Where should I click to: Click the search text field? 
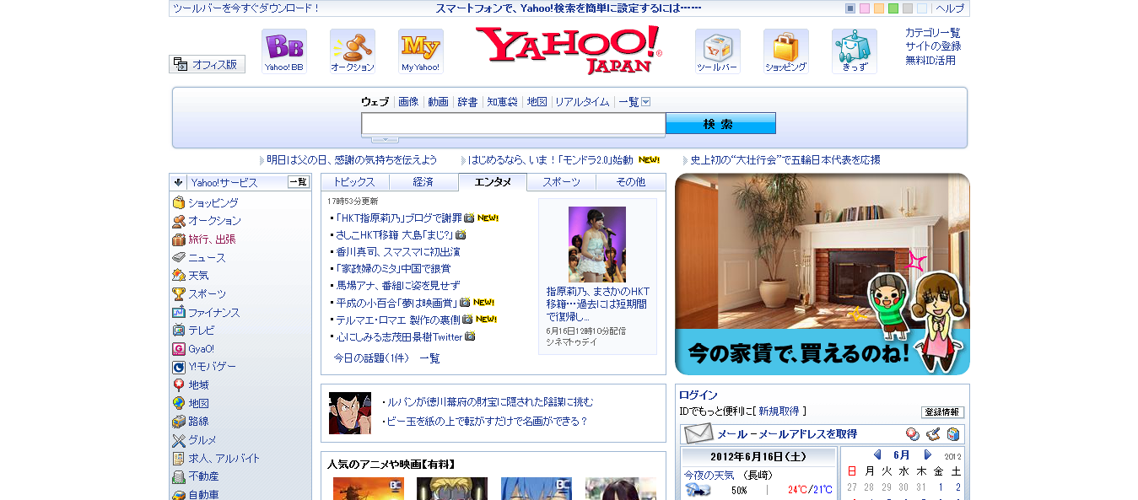coord(514,124)
